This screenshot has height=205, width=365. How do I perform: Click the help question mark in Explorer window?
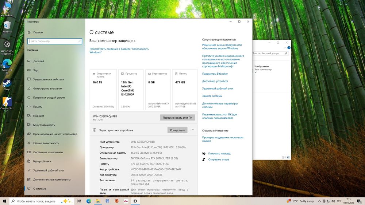click(289, 48)
